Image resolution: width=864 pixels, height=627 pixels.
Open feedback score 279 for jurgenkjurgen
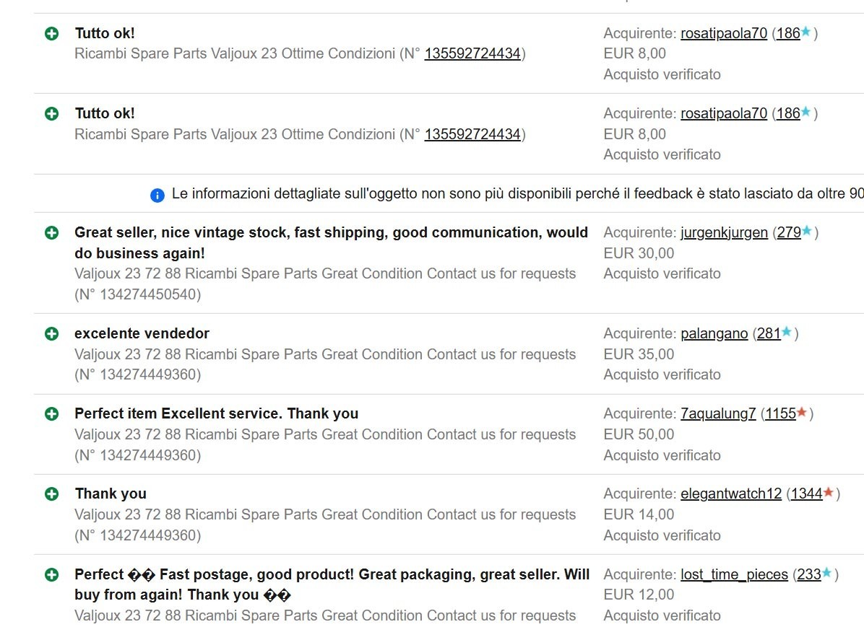789,233
